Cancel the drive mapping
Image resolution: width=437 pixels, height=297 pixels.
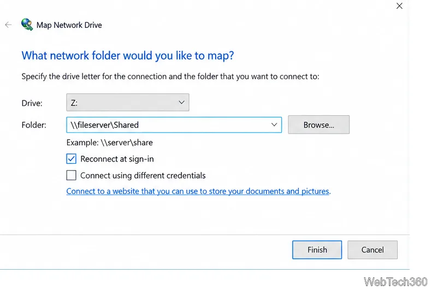[373, 250]
